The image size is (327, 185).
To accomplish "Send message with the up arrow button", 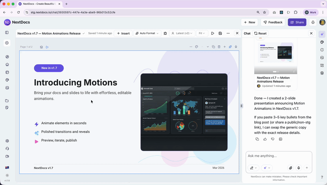I will pyautogui.click(x=307, y=168).
